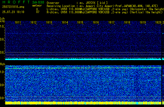Click the 0.9 frequency tick on Lch axis

click(x=2, y=39)
